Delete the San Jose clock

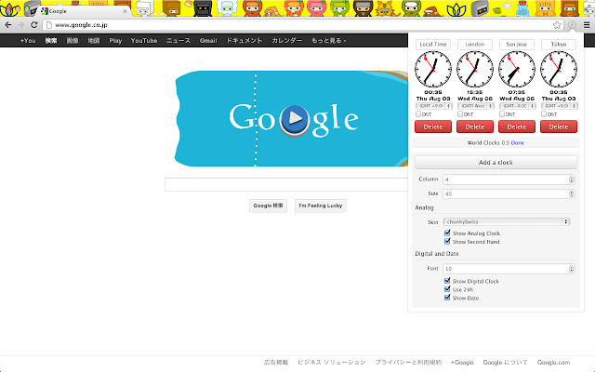(x=517, y=126)
